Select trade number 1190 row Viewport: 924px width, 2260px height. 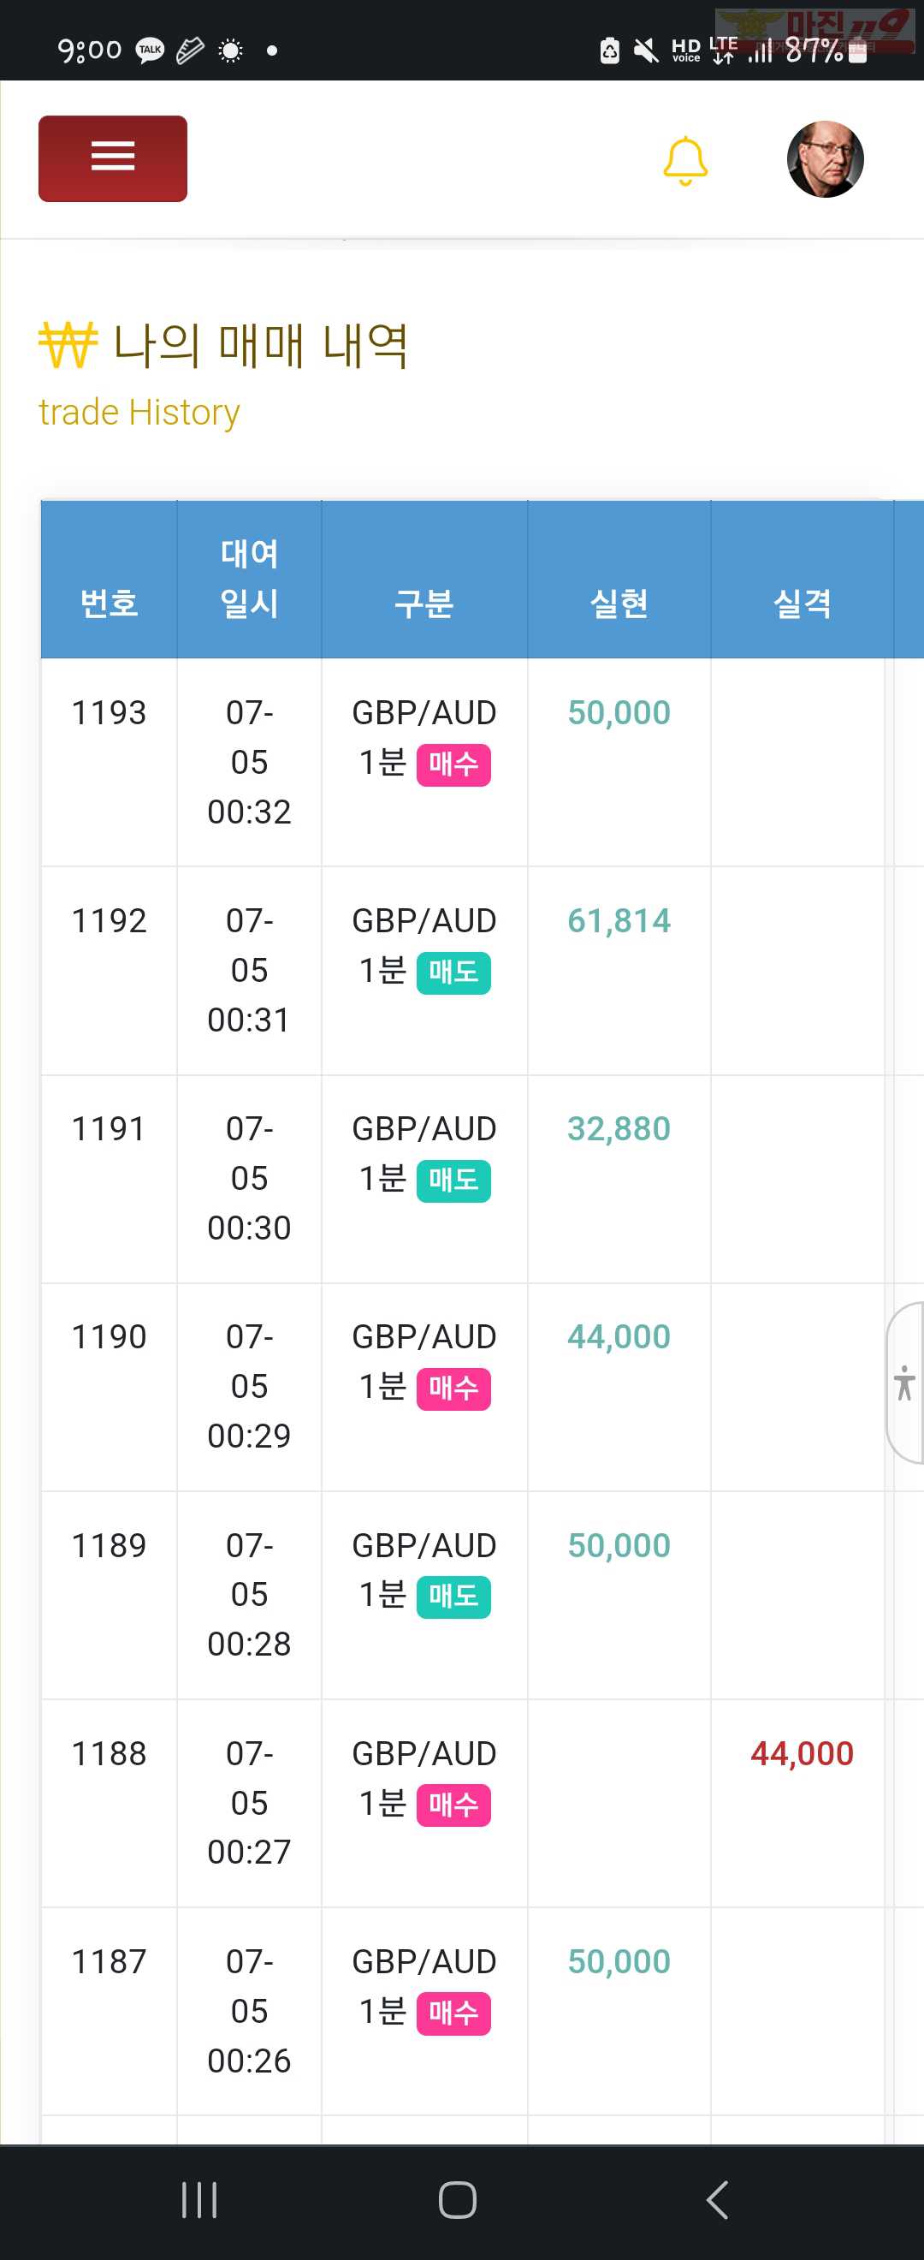click(x=462, y=1387)
